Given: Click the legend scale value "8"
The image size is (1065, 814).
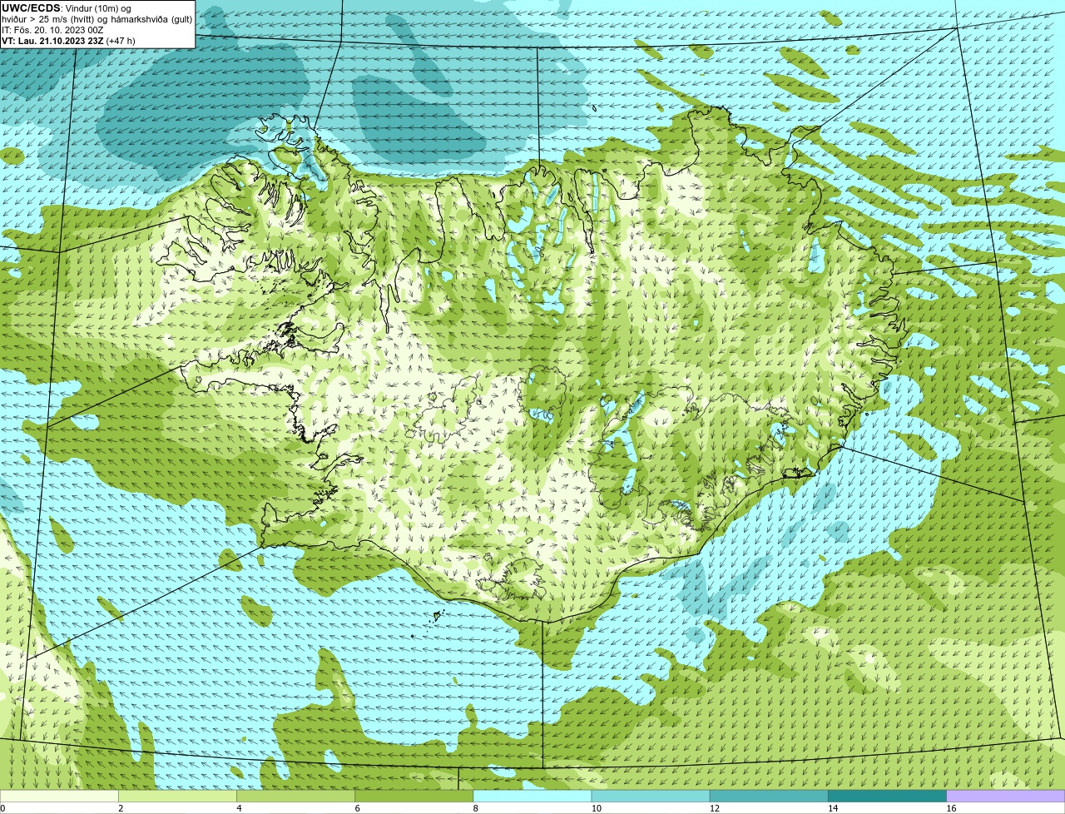Looking at the screenshot, I should [x=475, y=808].
